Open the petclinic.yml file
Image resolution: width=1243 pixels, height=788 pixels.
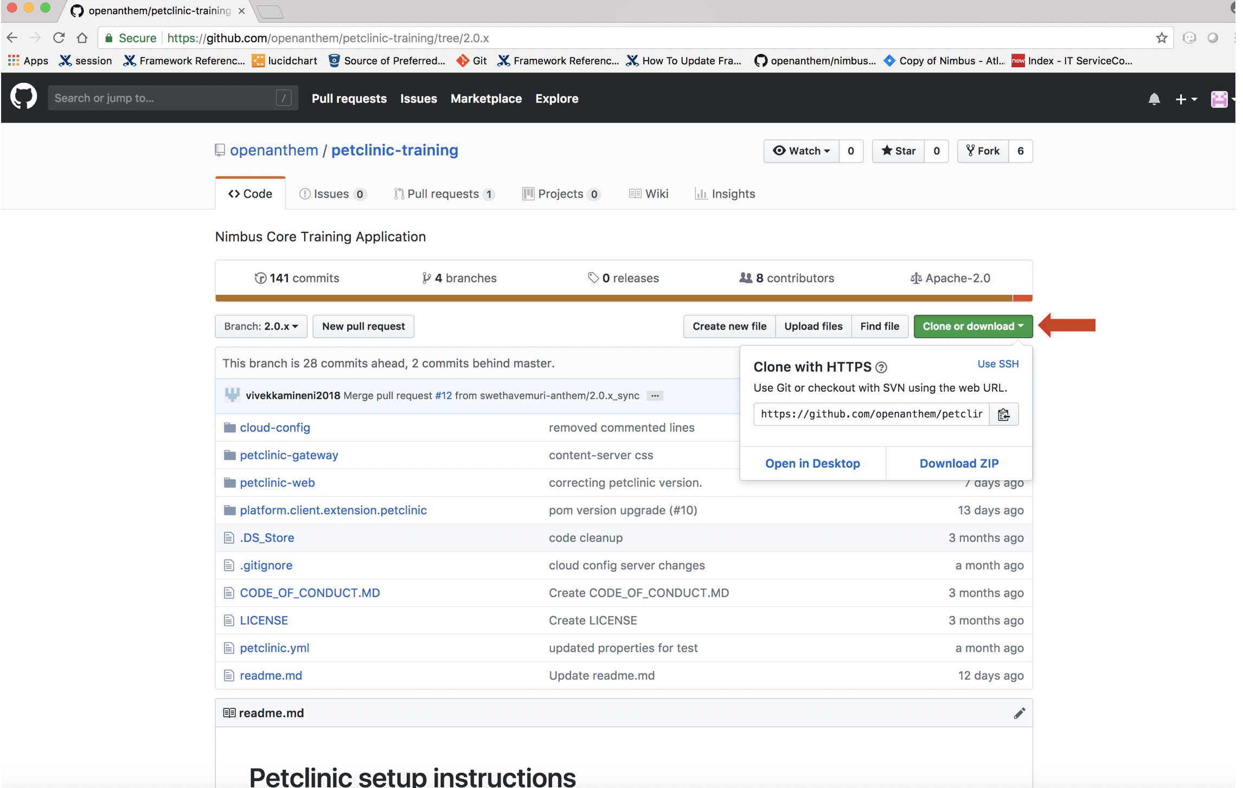[x=274, y=648]
